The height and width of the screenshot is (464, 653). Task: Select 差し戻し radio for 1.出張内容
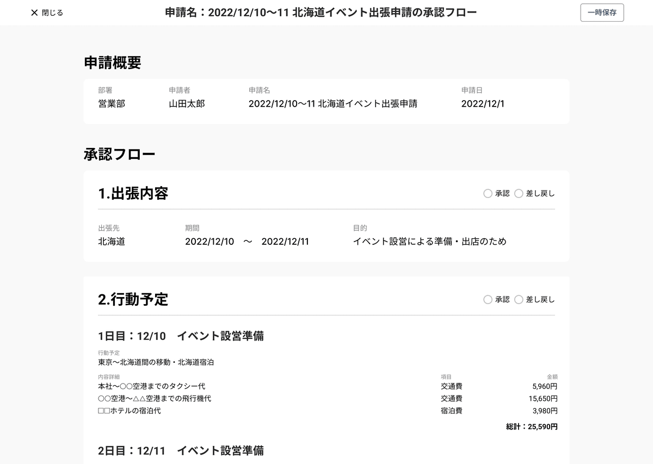click(x=519, y=193)
